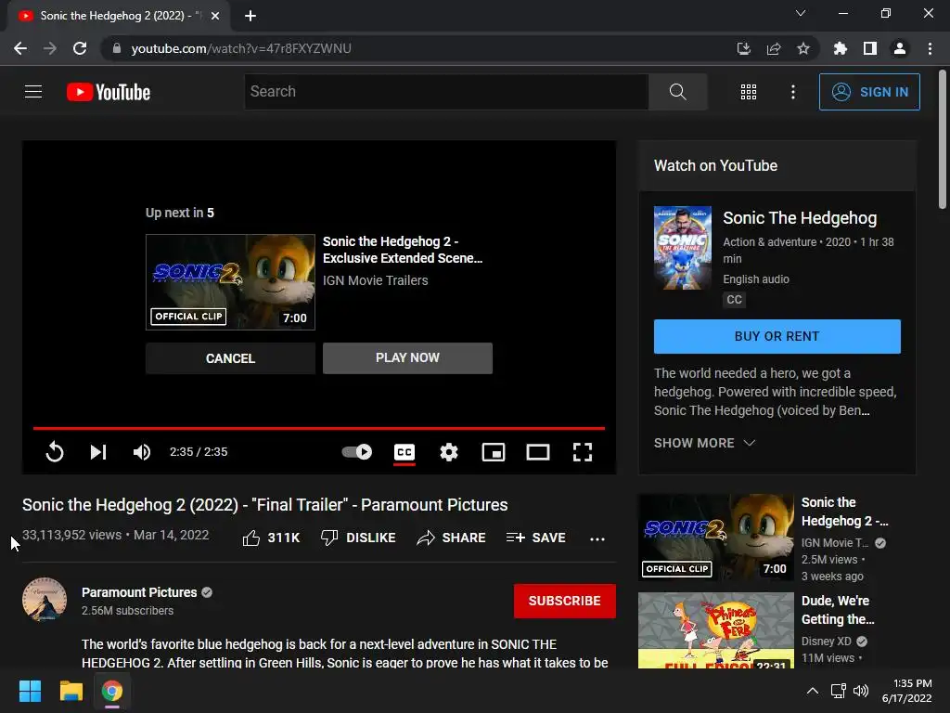Click the address bar URL
Image resolution: width=950 pixels, height=713 pixels.
click(241, 48)
